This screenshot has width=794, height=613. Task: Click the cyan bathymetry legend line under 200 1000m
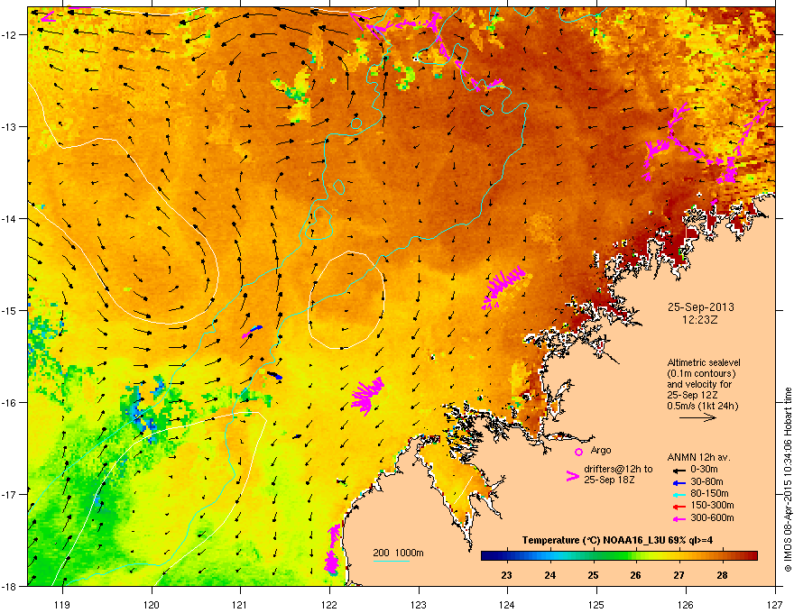pos(392,561)
